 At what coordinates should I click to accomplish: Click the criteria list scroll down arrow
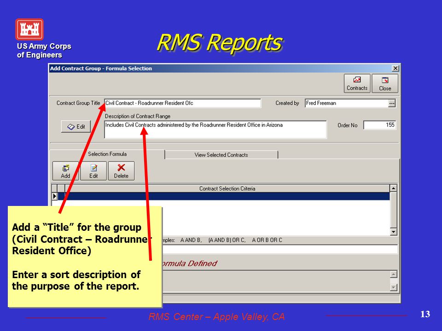(x=393, y=232)
